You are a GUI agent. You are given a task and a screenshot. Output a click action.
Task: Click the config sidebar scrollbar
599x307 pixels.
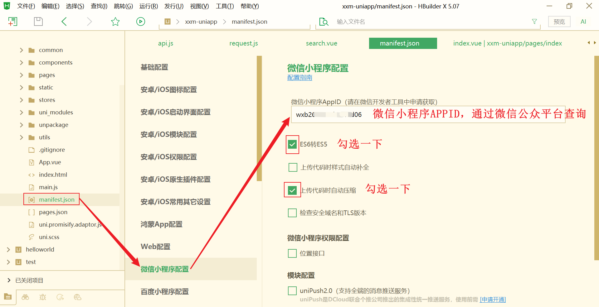(259, 118)
